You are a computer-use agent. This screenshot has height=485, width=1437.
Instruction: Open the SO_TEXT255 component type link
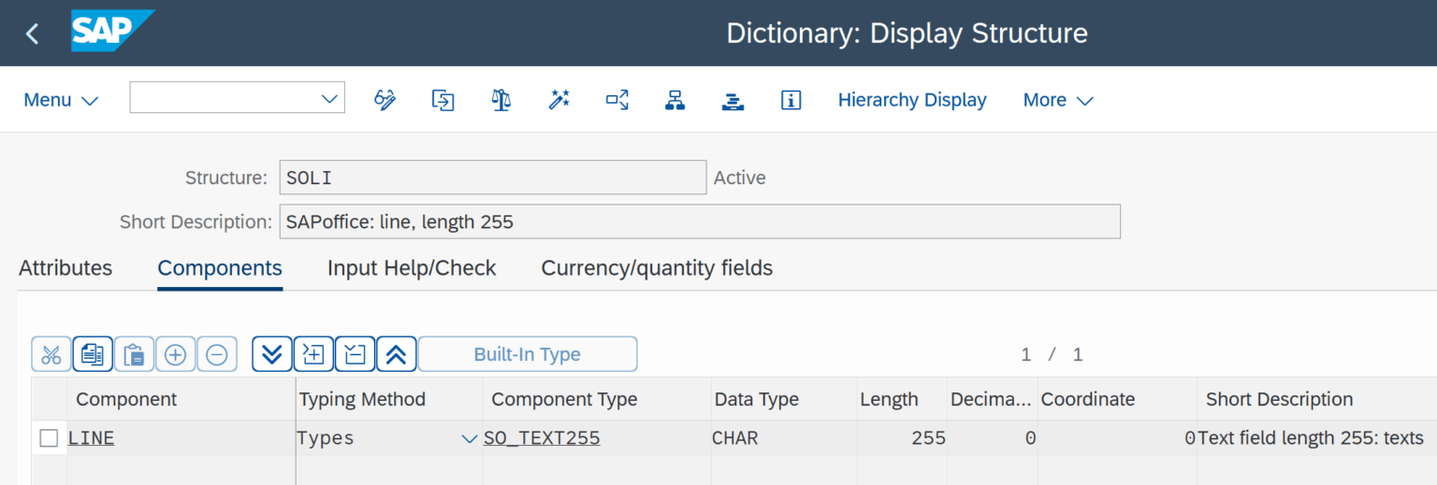coord(542,438)
